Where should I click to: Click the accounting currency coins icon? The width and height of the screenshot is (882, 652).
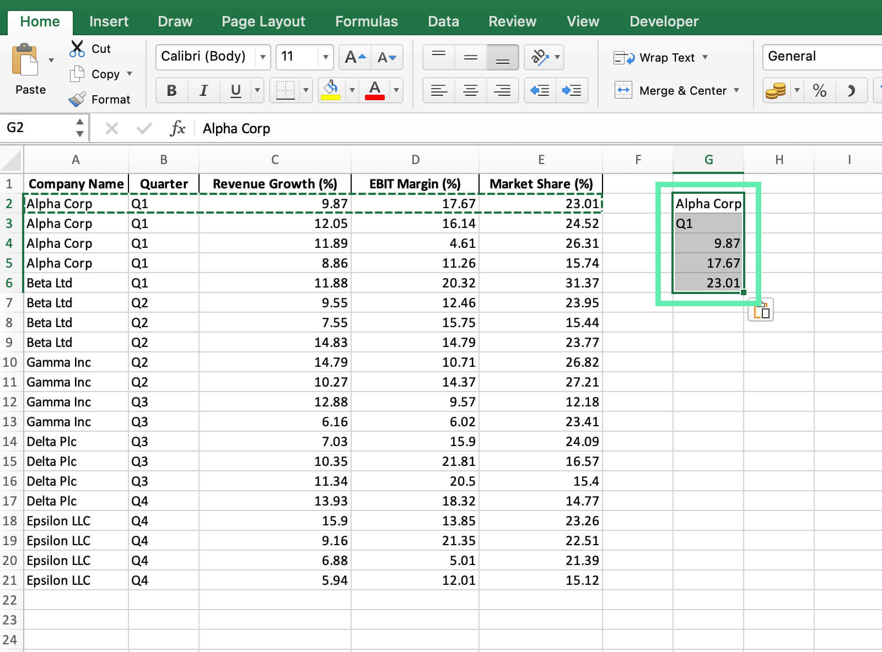(776, 90)
